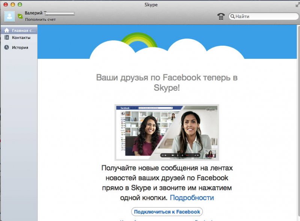The width and height of the screenshot is (300, 221).
Task: Minimize the Skype window with yellow button
Action: pos(13,4)
